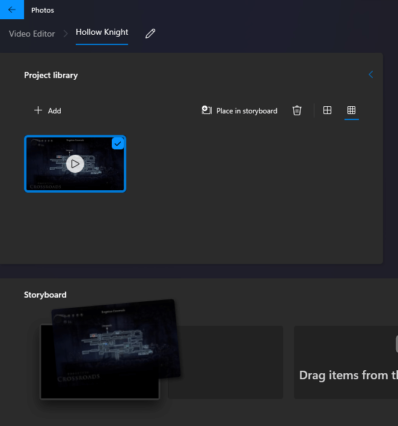Click the breadcrumb chevron after Video Editor
Screen dimensions: 398x426
66,34
